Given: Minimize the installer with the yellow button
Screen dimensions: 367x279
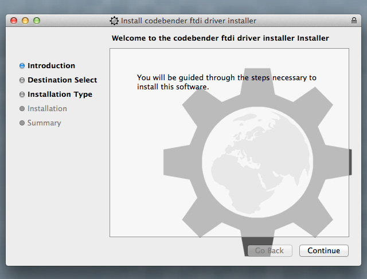Looking at the screenshot, I should point(25,21).
